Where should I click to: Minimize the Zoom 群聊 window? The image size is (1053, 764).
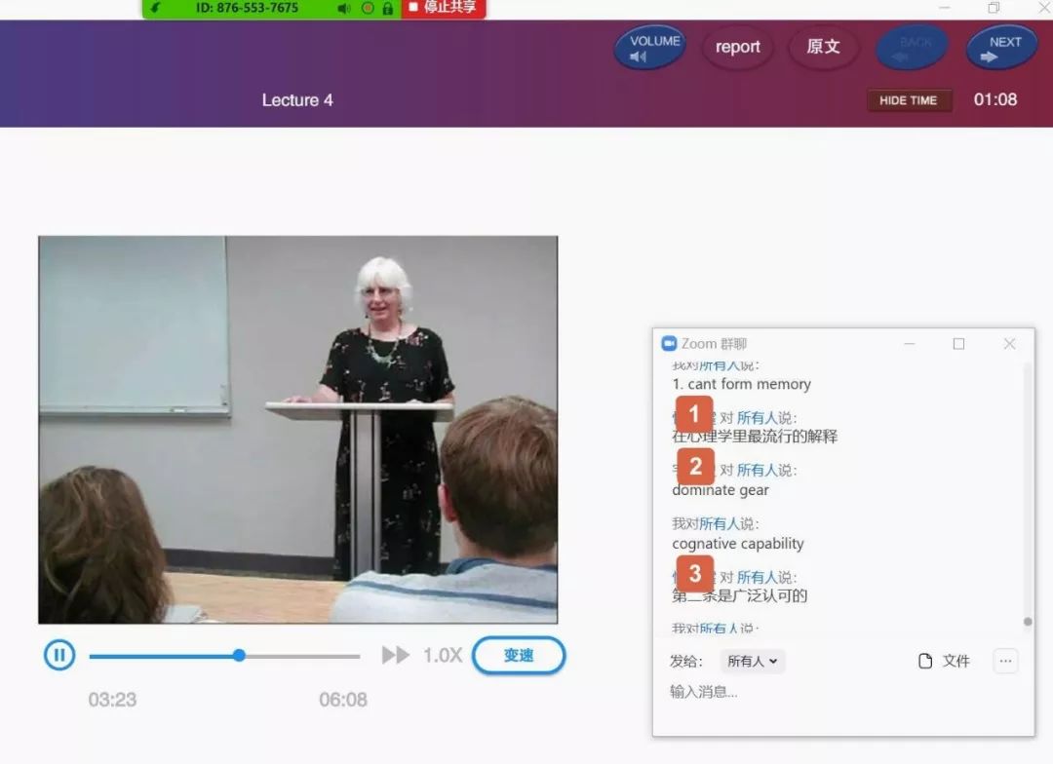click(910, 344)
